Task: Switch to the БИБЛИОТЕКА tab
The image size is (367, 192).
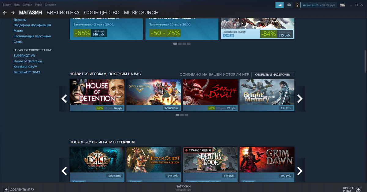Action: tap(63, 13)
